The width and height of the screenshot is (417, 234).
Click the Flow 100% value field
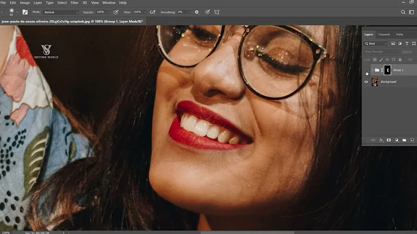(x=137, y=12)
